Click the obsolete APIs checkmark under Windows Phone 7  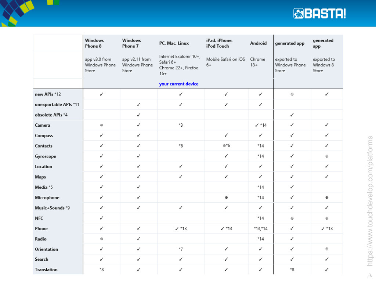[138, 115]
